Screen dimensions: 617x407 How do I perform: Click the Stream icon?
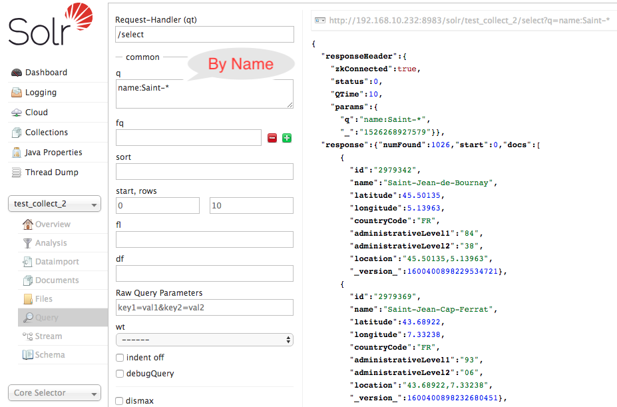27,336
